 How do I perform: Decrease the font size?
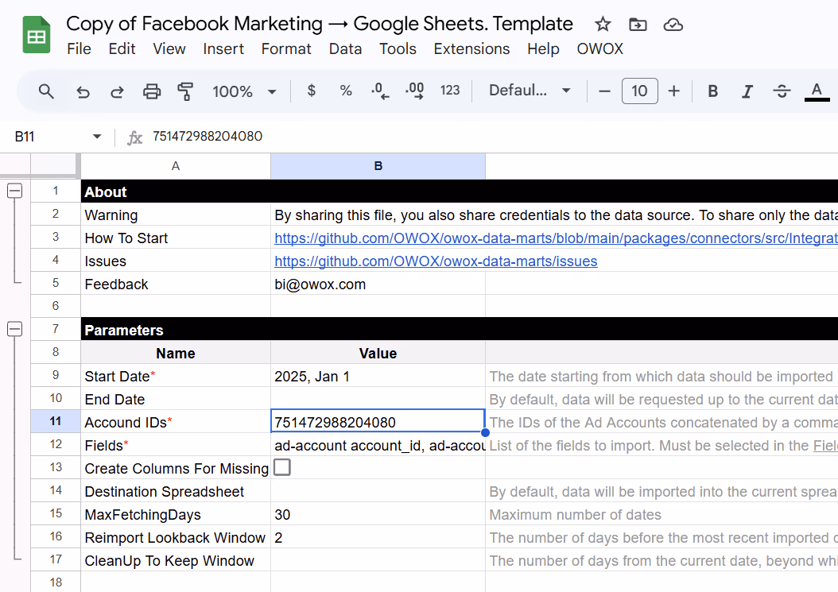604,91
